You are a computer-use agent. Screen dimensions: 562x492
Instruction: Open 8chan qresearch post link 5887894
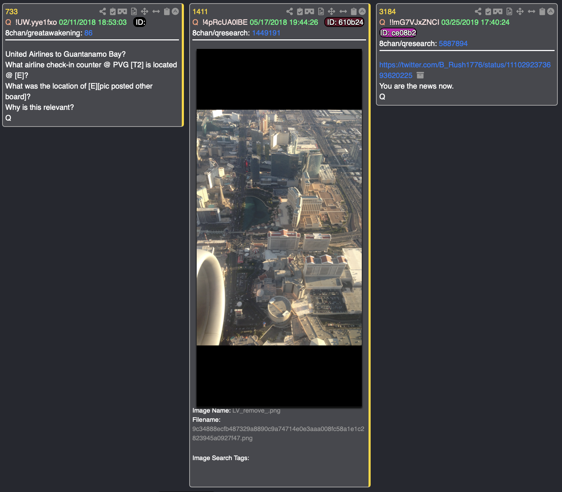point(453,44)
